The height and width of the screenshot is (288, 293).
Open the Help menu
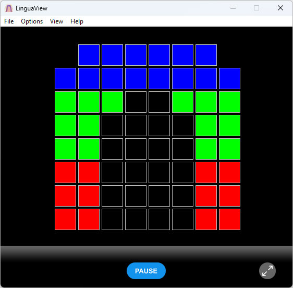(x=77, y=21)
